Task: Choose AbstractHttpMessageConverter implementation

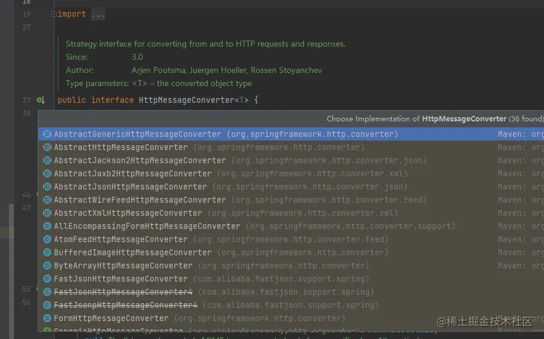Action: pos(291,147)
